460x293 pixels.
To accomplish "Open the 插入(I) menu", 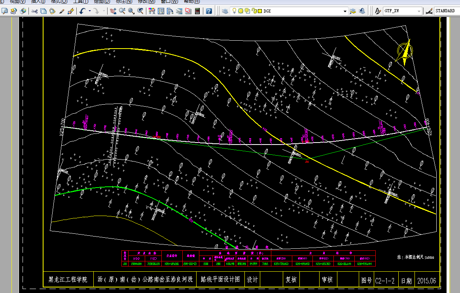I will click(38, 2).
